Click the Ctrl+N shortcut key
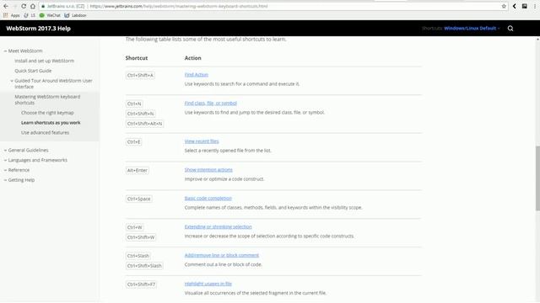The width and height of the screenshot is (540, 303). click(x=134, y=104)
